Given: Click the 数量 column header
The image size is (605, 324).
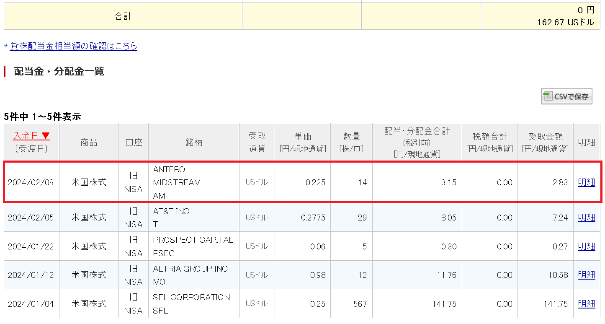Looking at the screenshot, I should [352, 142].
